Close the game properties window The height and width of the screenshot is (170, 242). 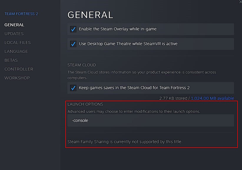click(x=240, y=2)
